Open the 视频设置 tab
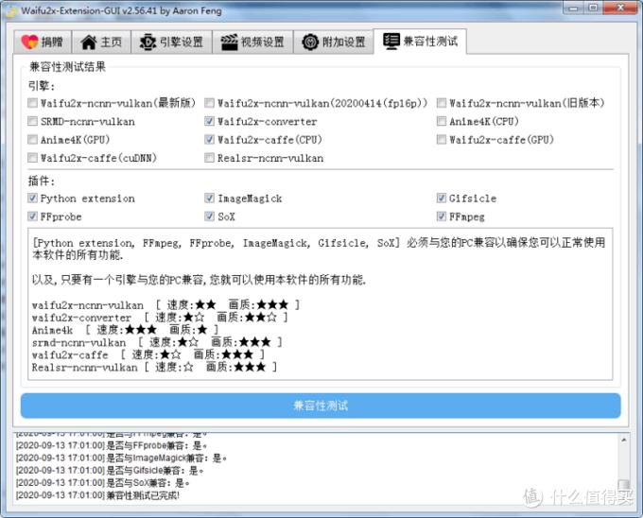 (x=252, y=42)
